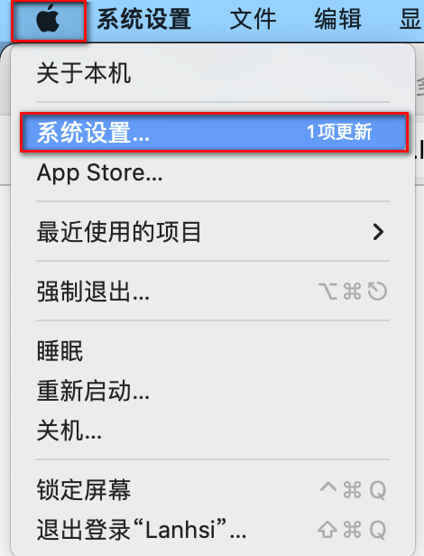
Task: Click the Apple logo menu icon
Action: [x=48, y=19]
